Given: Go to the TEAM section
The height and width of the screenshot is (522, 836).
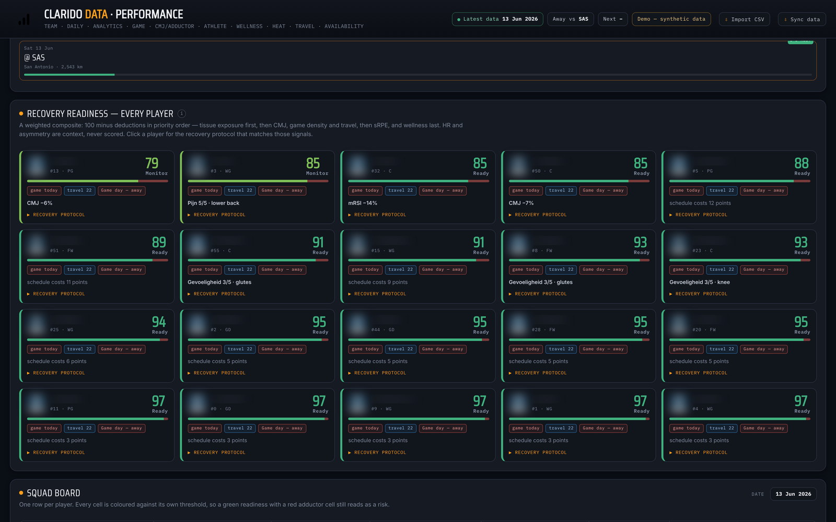Looking at the screenshot, I should [51, 26].
